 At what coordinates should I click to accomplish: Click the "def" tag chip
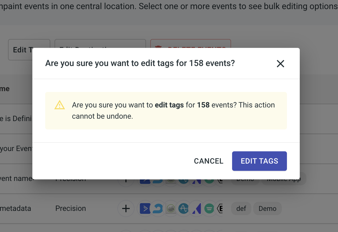click(x=241, y=208)
